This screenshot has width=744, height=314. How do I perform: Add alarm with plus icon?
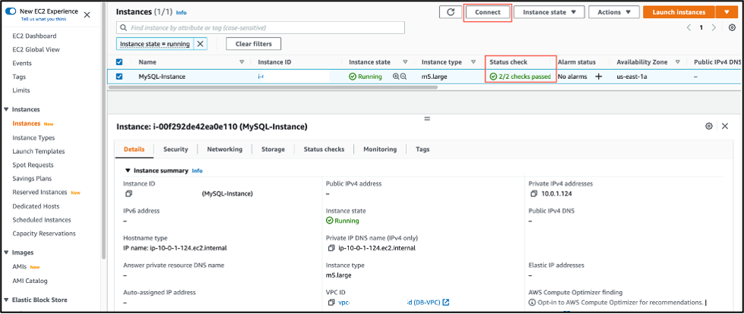click(598, 77)
